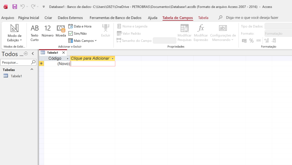Click the Pesquisar search field
Image resolution: width=292 pixels, height=165 pixels.
[15, 62]
